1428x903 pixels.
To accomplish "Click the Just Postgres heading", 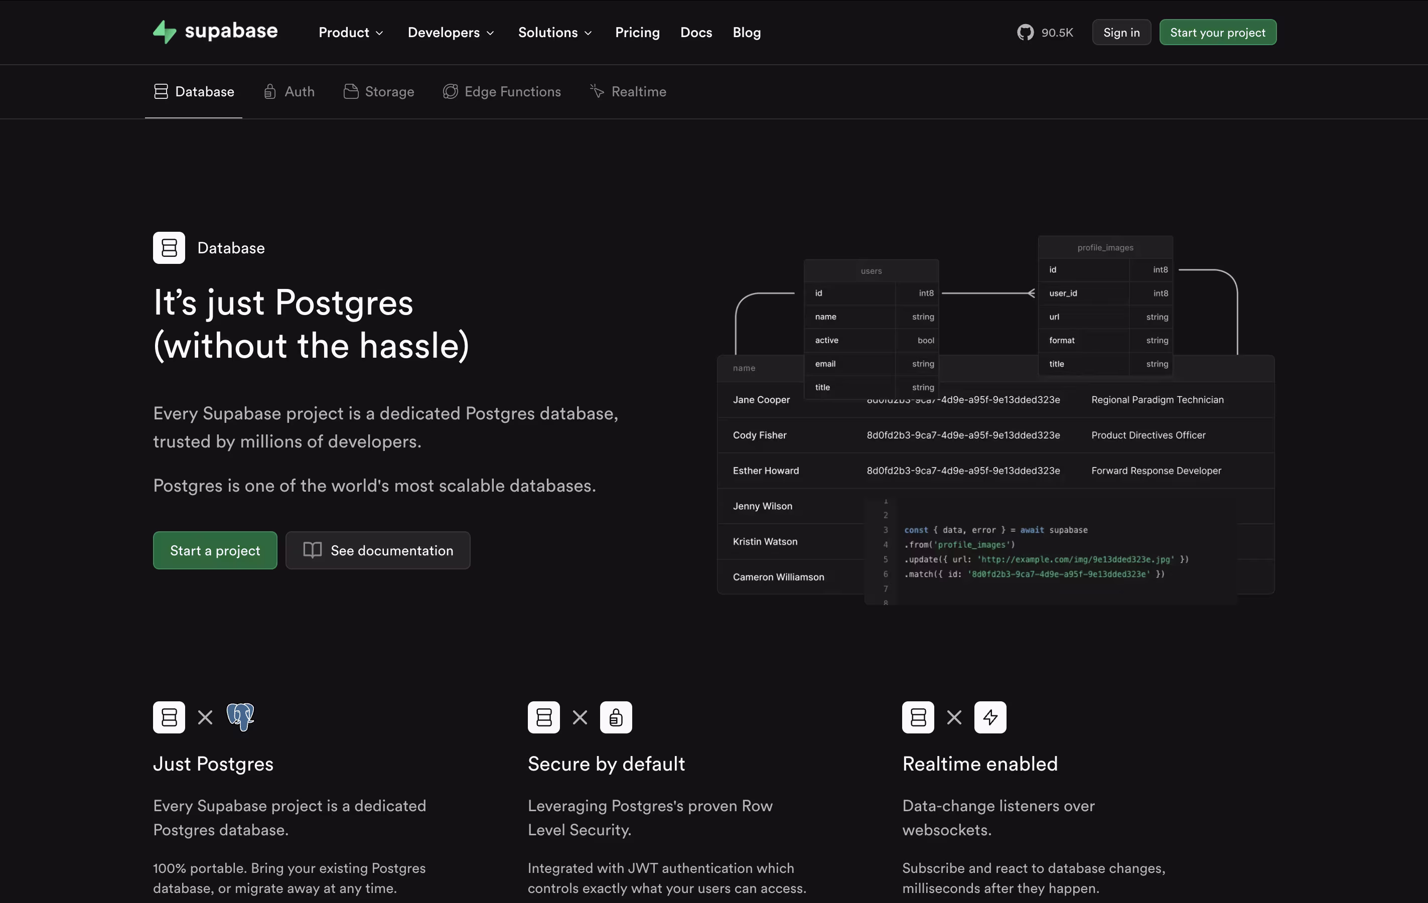I will [213, 764].
